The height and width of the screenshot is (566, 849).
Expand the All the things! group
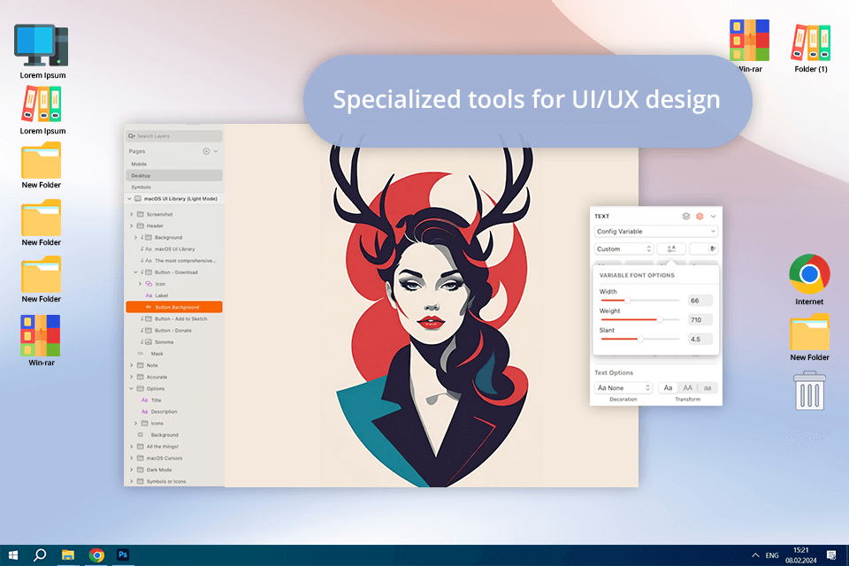click(x=131, y=447)
